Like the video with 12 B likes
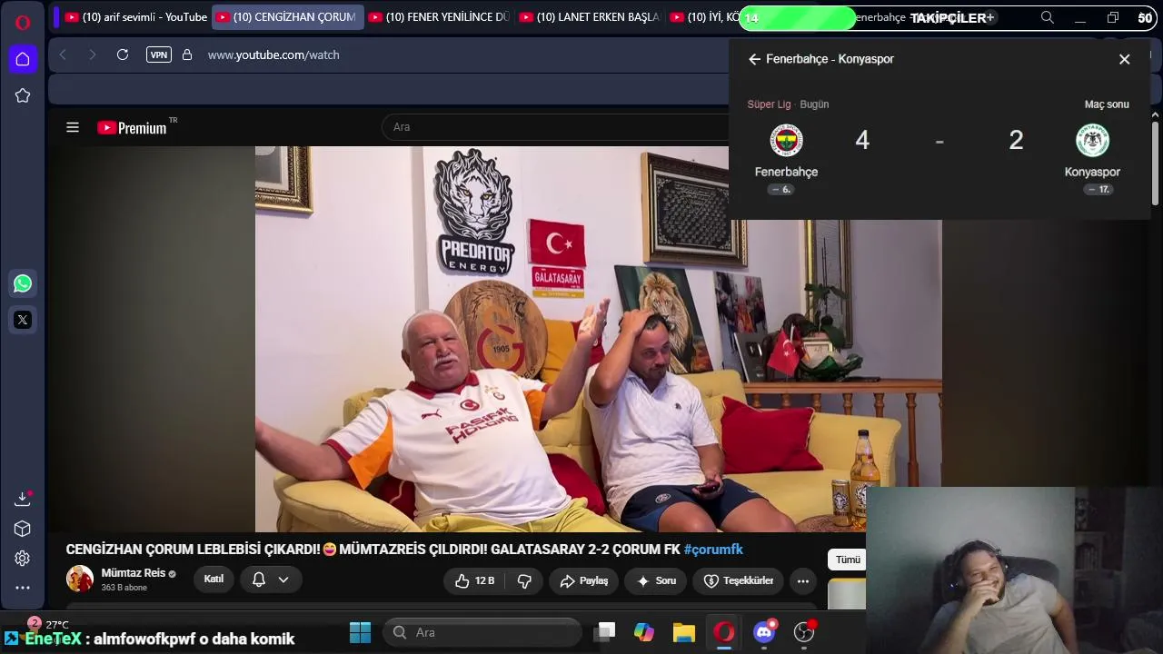This screenshot has width=1163, height=654. [475, 580]
